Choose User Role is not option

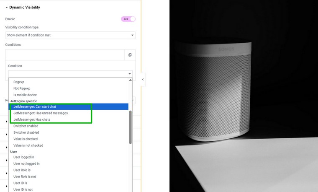click(x=69, y=176)
